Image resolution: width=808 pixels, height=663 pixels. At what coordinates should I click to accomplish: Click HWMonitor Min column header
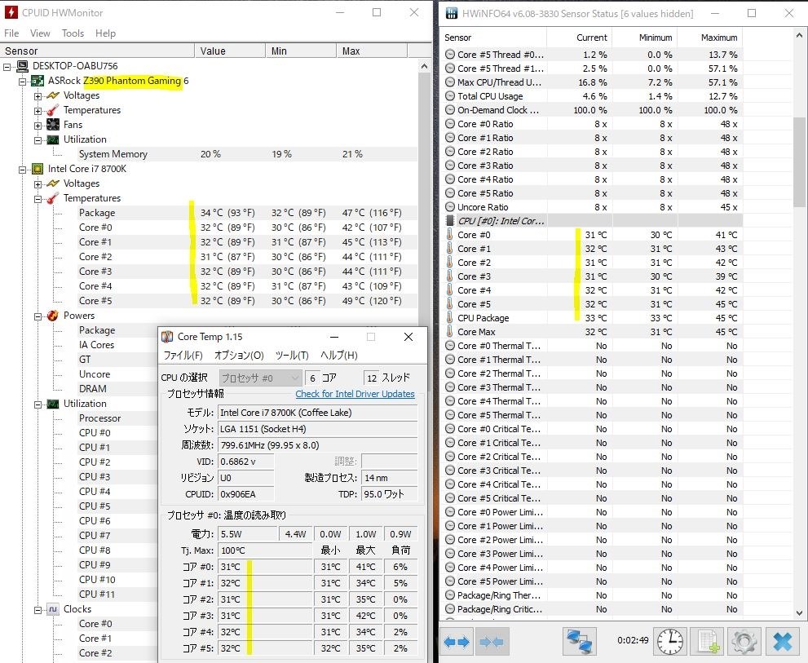[x=301, y=51]
